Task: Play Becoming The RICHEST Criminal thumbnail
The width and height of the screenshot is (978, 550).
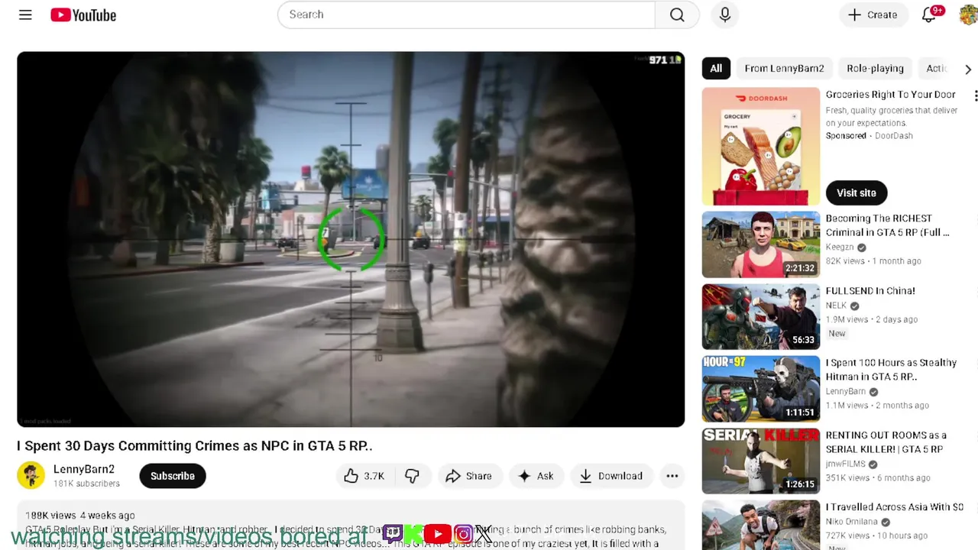Action: (x=761, y=244)
